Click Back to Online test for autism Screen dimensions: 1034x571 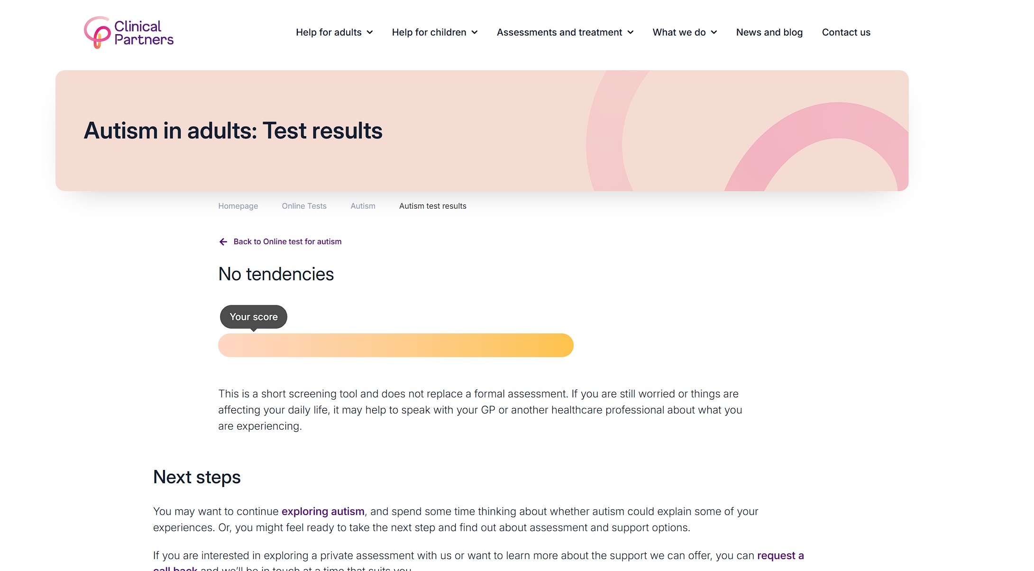point(287,241)
